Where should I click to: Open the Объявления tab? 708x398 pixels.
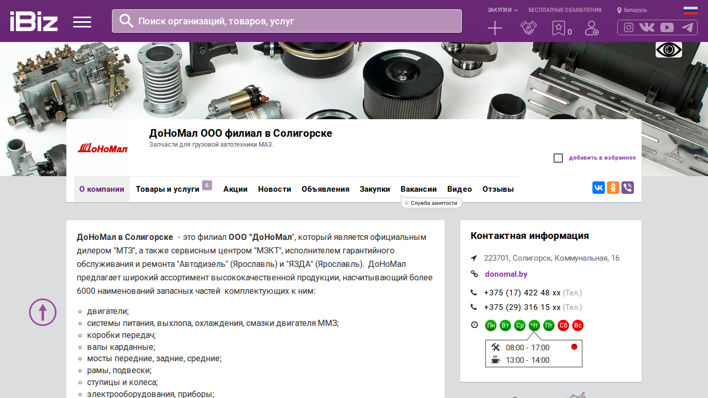click(325, 189)
